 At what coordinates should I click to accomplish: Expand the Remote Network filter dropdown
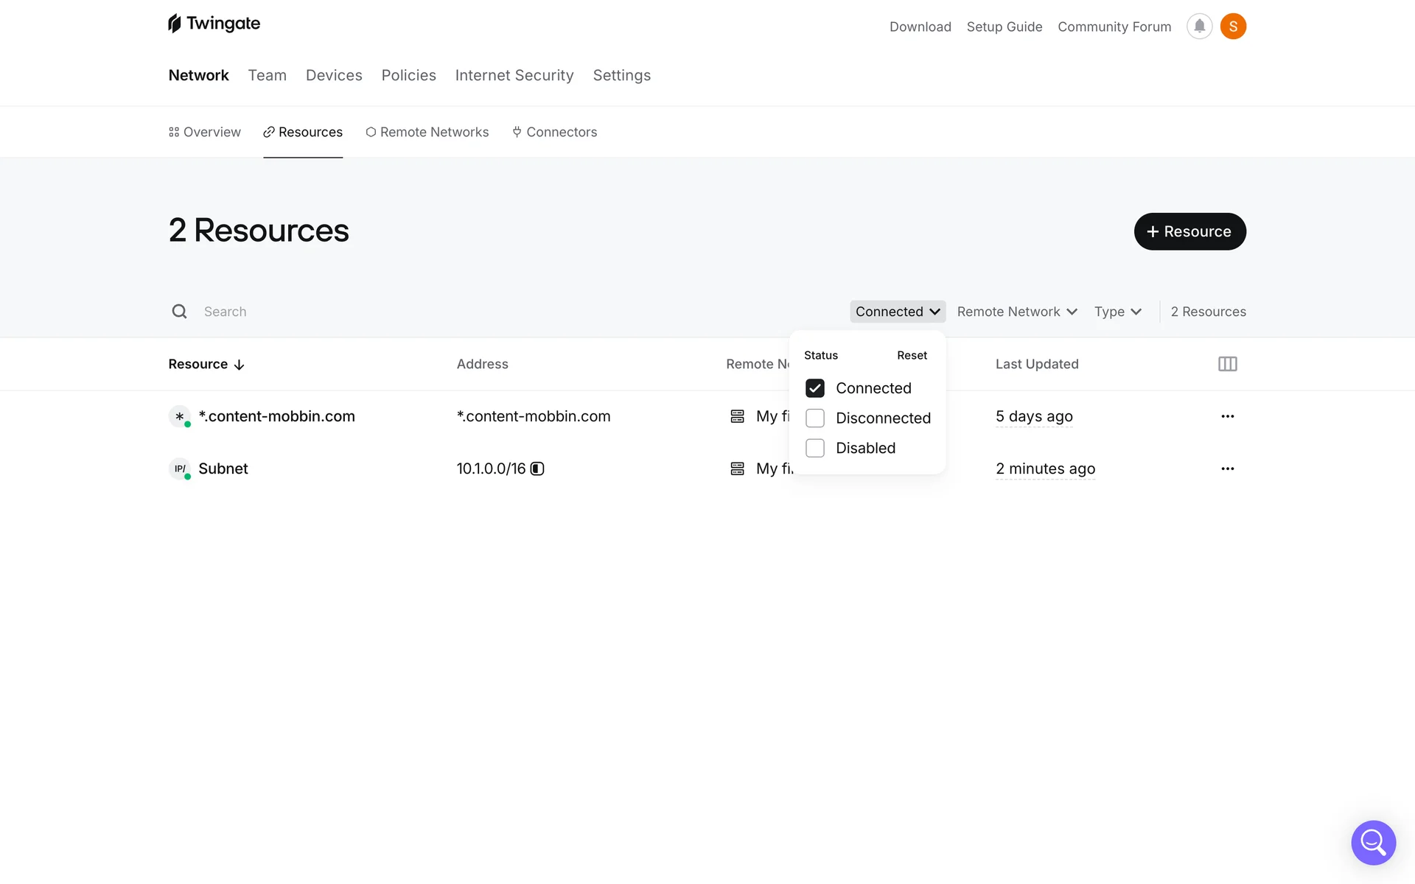point(1016,312)
